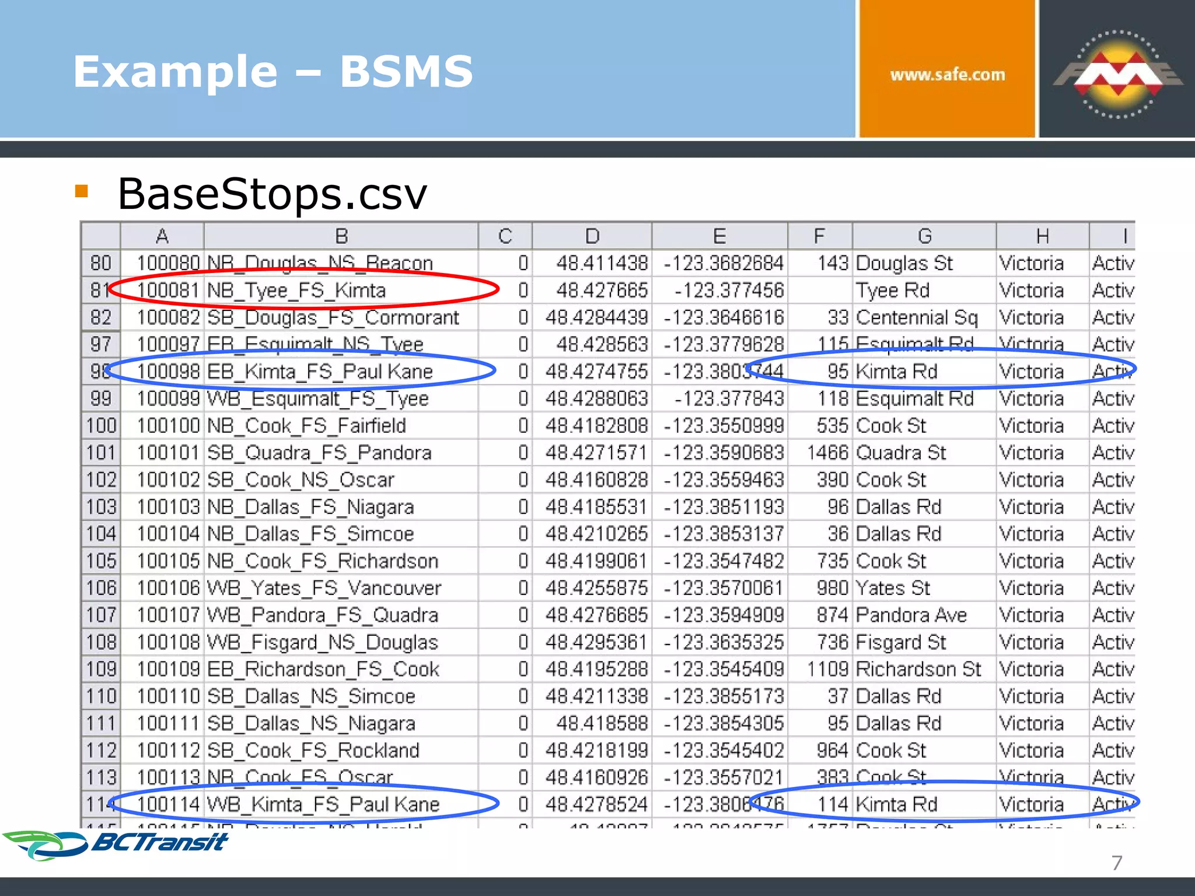Select column C header

tap(505, 236)
